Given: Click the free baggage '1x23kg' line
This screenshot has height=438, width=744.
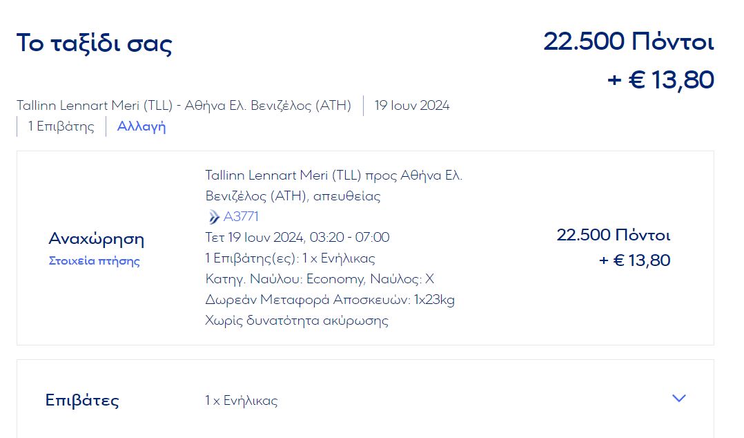Looking at the screenshot, I should pos(330,300).
